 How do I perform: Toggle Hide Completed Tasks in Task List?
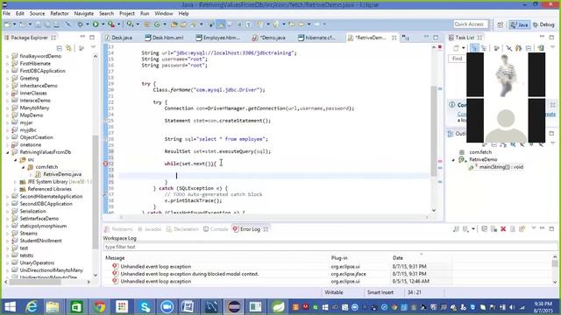[508, 48]
